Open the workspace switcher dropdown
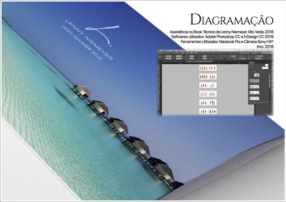Image resolution: width=286 pixels, height=202 pixels. (254, 53)
